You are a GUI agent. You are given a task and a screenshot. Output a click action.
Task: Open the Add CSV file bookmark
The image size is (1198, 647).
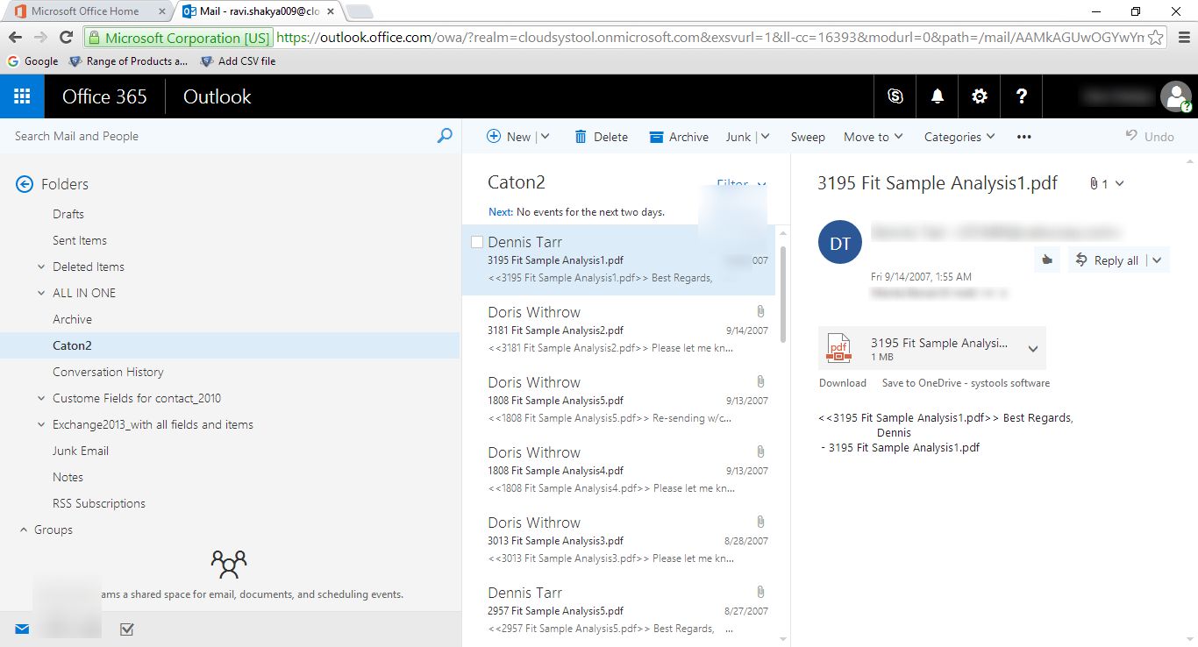pyautogui.click(x=238, y=61)
